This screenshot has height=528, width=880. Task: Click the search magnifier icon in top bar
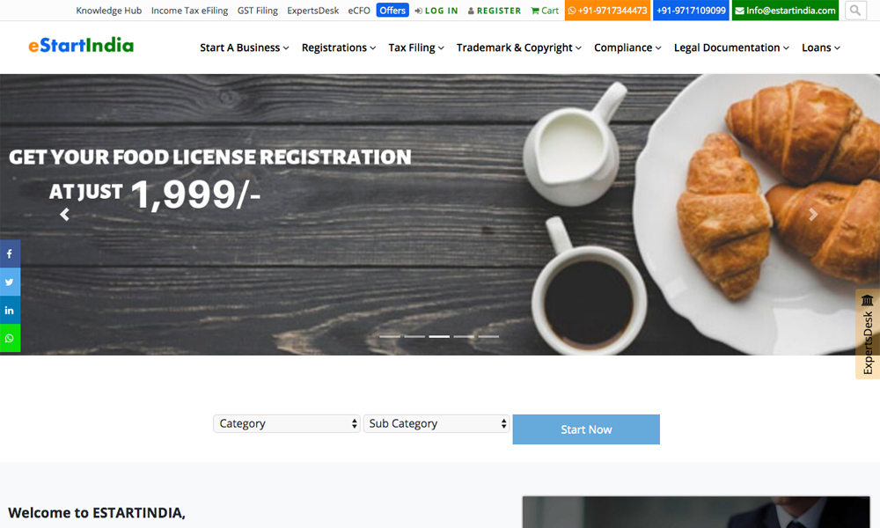click(855, 10)
